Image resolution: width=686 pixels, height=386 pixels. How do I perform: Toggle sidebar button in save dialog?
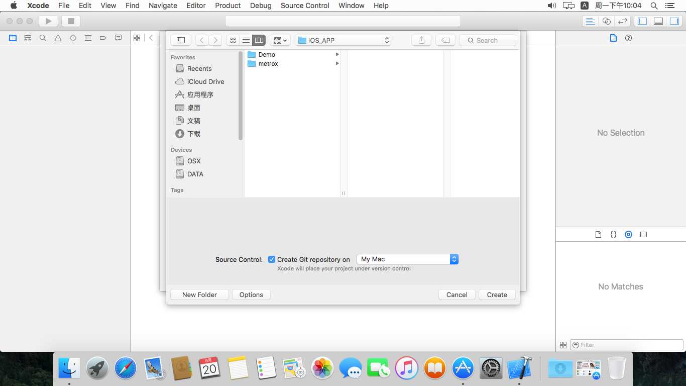[x=181, y=40]
